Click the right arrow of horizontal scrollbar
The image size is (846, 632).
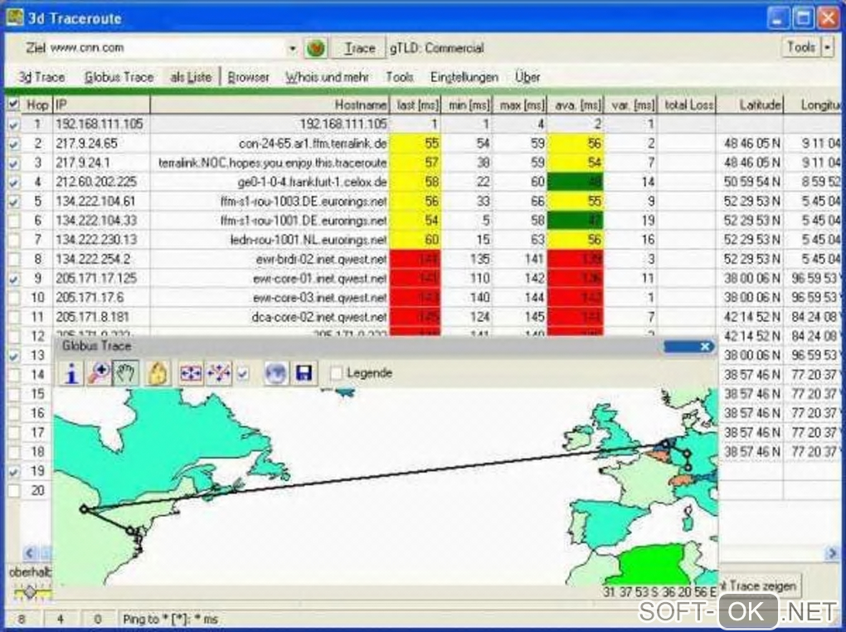pos(831,552)
